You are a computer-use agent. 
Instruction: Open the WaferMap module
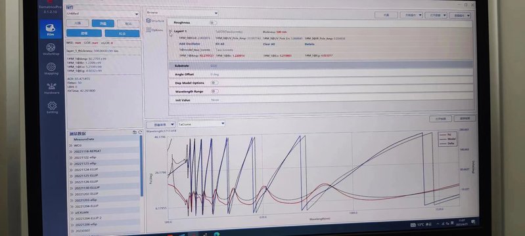51,49
